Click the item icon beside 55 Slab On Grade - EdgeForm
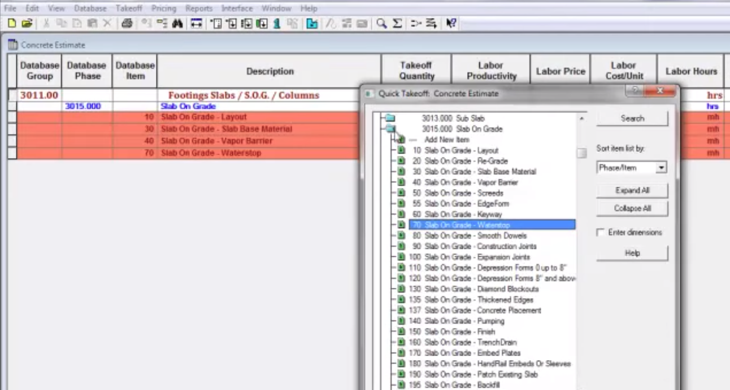The image size is (730, 390). pyautogui.click(x=402, y=204)
